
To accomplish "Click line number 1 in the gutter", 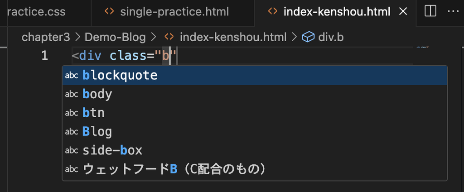I will coord(44,56).
